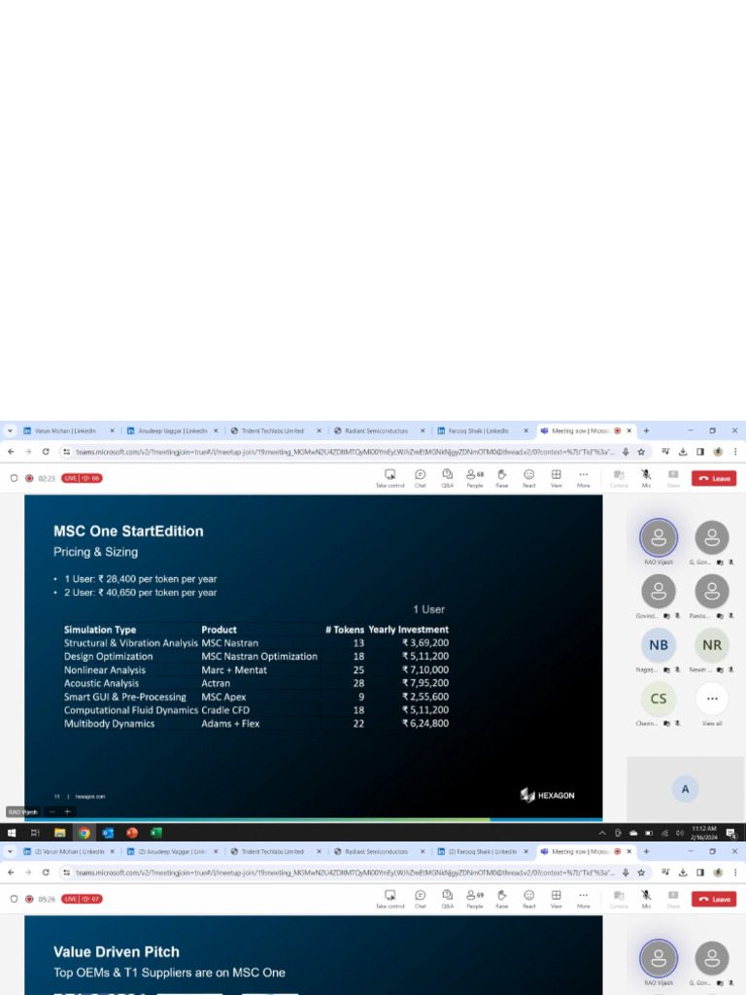The image size is (746, 995).
Task: Toggle the system tray volume icon
Action: click(679, 833)
